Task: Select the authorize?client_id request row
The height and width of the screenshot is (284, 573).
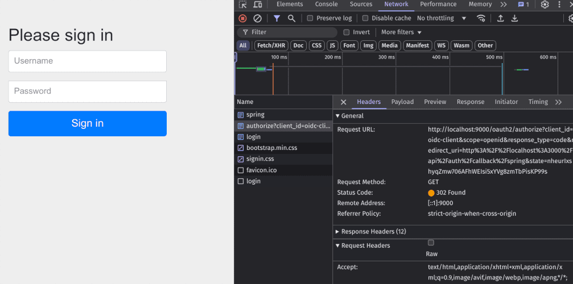Action: point(283,126)
